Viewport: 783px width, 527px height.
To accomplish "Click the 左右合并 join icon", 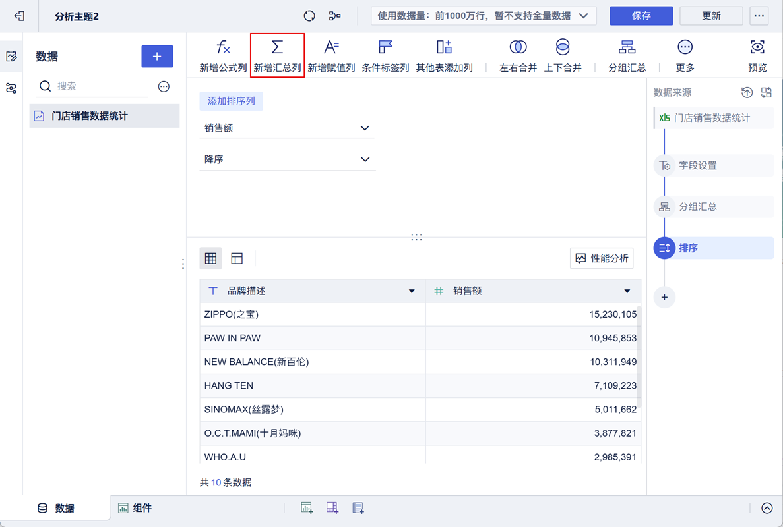I will tap(518, 47).
